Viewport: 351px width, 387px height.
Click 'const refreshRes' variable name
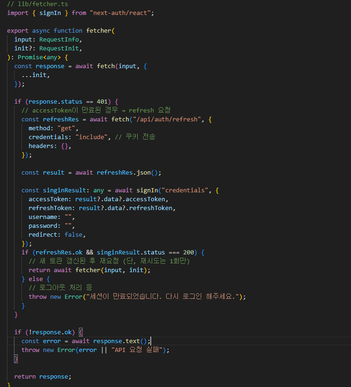(x=61, y=120)
